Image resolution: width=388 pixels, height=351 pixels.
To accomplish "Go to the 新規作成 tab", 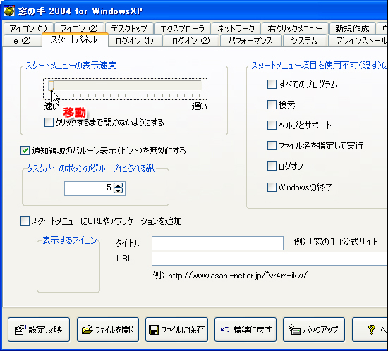I will (x=352, y=28).
